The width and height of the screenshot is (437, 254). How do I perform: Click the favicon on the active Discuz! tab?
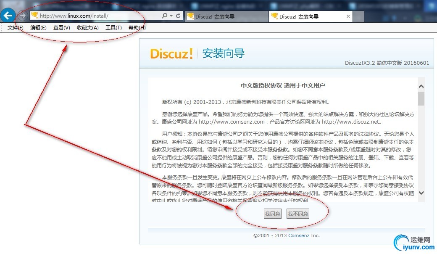pos(274,16)
